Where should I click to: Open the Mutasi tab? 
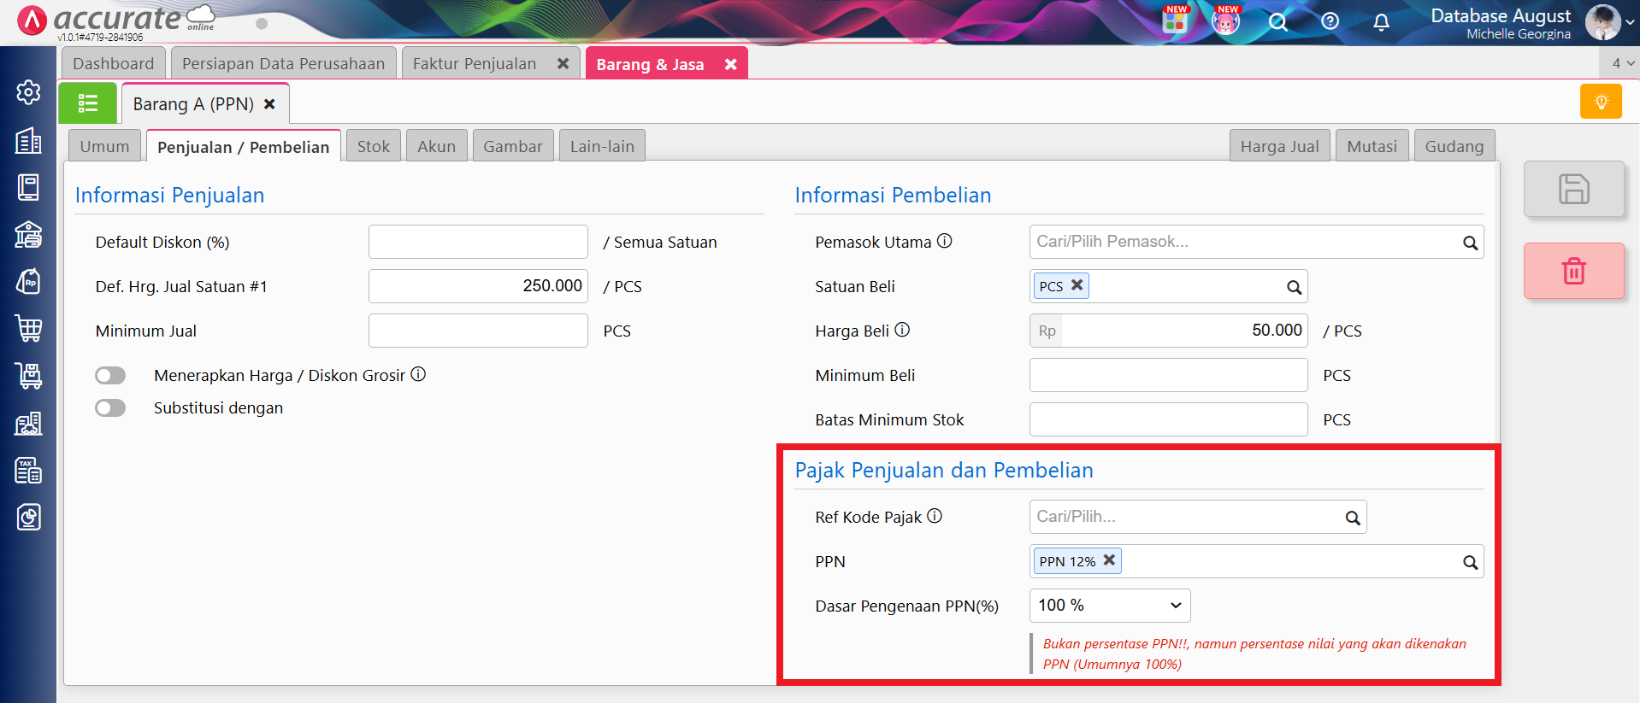click(x=1372, y=146)
